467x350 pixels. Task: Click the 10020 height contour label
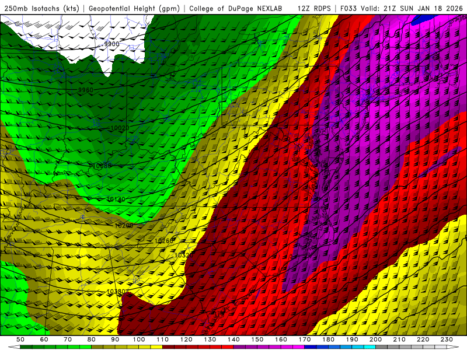click(x=120, y=128)
